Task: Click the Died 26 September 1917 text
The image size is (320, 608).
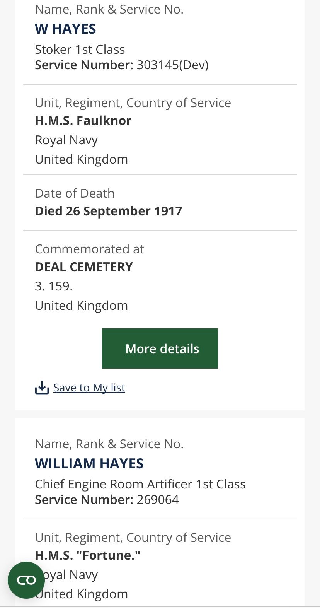Action: coord(109,211)
